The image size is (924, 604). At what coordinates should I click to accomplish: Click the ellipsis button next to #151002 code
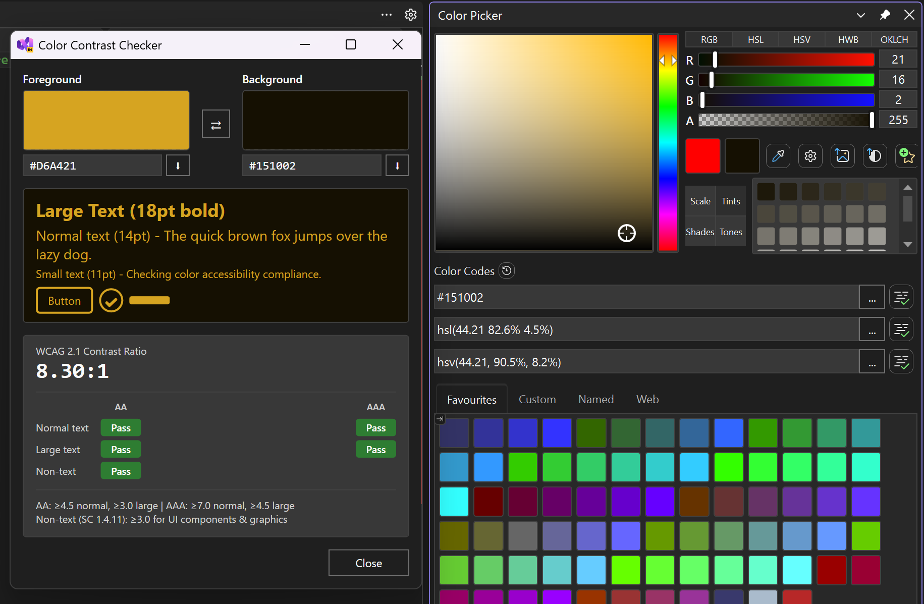tap(872, 298)
